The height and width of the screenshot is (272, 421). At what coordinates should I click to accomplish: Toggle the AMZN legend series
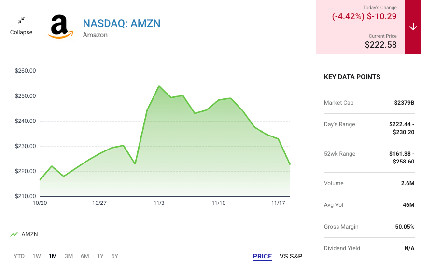click(x=29, y=234)
